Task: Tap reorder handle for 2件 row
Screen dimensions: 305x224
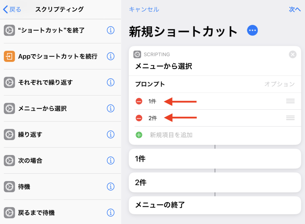Action: pos(290,118)
